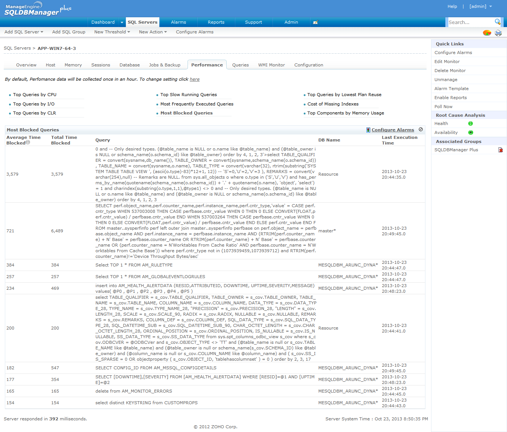This screenshot has height=432, width=507.
Task: Click the disable icon beside Configure Alarms
Action: click(x=421, y=129)
